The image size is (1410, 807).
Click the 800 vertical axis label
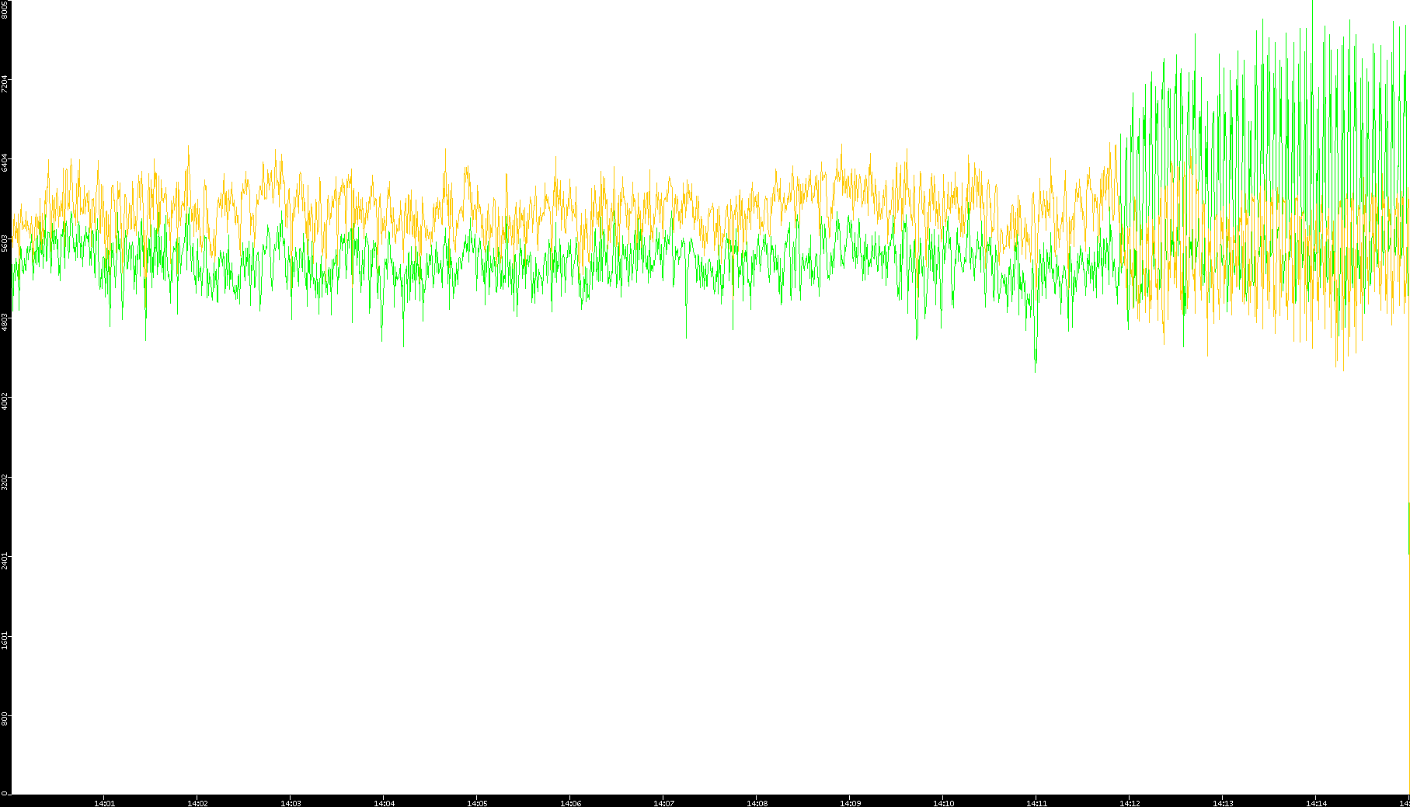point(5,718)
